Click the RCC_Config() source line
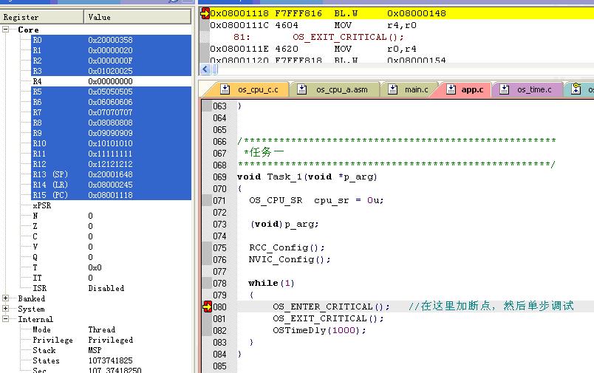The height and width of the screenshot is (373, 594). tap(287, 247)
